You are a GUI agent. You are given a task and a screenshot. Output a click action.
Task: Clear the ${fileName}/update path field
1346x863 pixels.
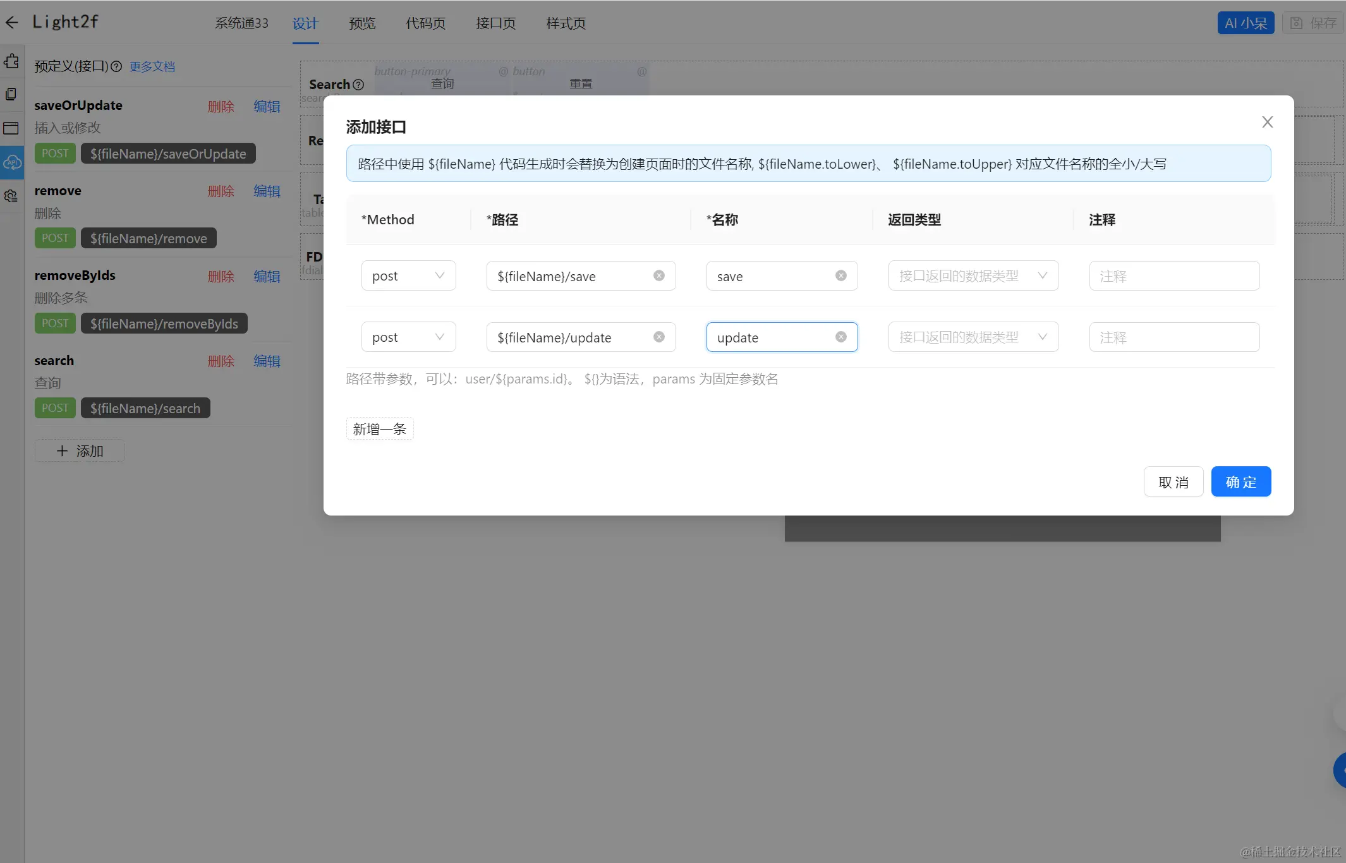point(659,337)
